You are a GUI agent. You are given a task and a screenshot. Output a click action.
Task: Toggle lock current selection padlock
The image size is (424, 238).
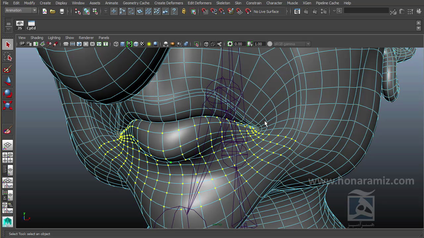[184, 12]
